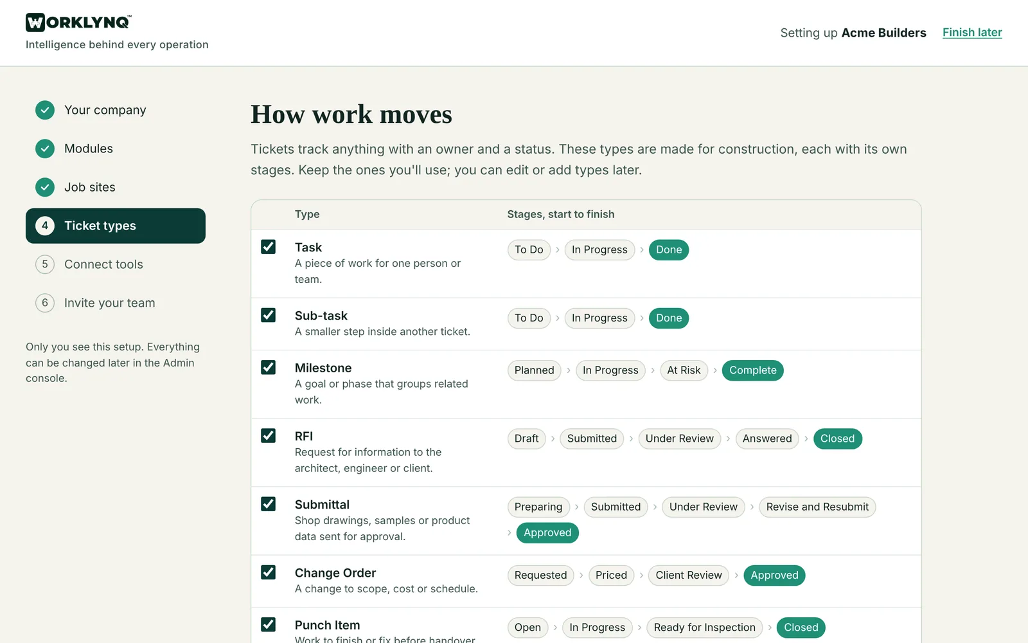Viewport: 1028px width, 643px height.
Task: Click the Submittal Revise and Resubmit stage
Action: point(817,507)
